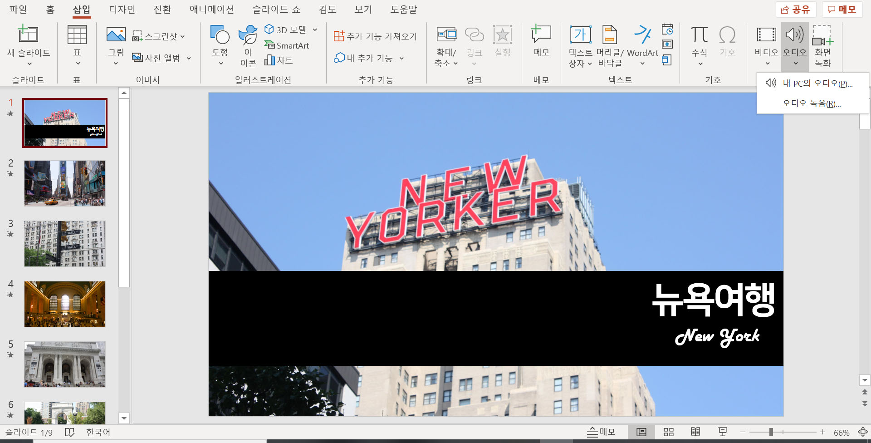Viewport: 871px width, 443px height.
Task: Expand the Screenshot (스크린샷) dropdown arrow
Action: pos(182,36)
